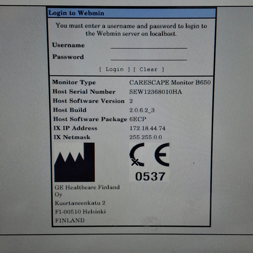Select host build 2.0.6.2_3
Viewport: 253px width, 253px height.
(x=142, y=110)
